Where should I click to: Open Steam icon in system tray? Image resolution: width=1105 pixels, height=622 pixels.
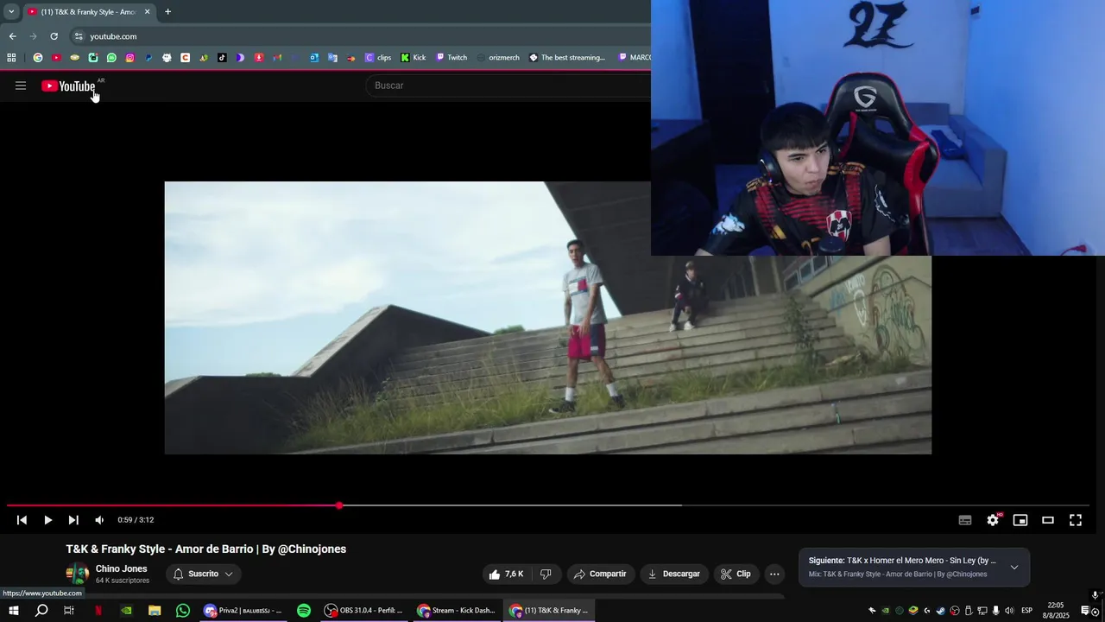tap(940, 611)
